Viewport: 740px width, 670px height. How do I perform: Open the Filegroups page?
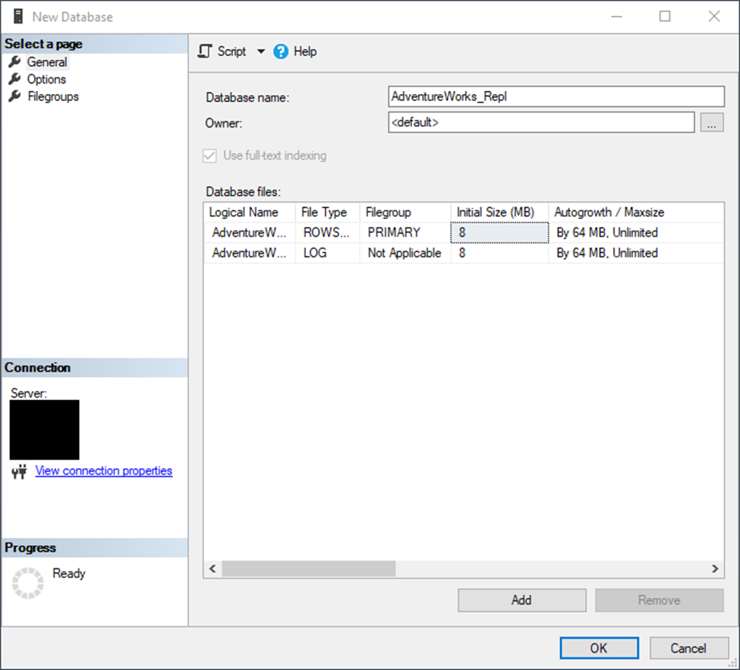tap(53, 96)
